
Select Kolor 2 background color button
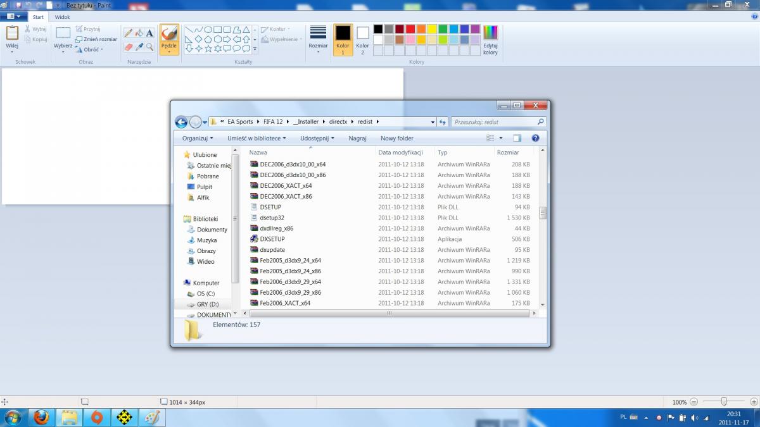click(362, 40)
